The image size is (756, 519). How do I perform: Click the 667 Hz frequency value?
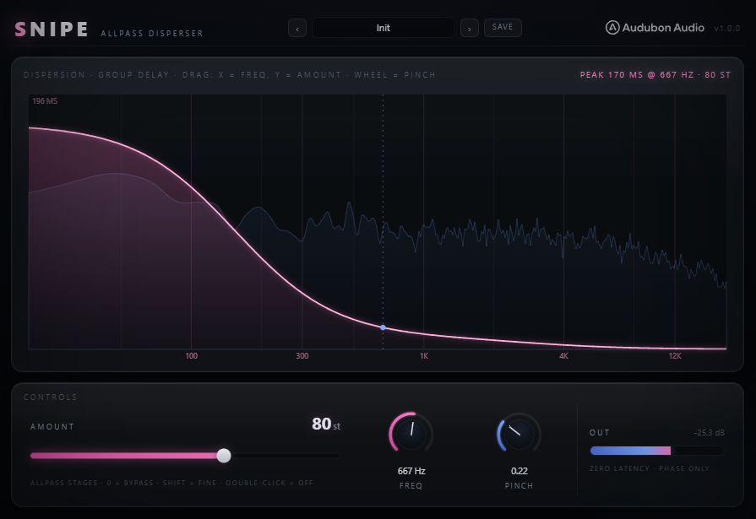[411, 471]
